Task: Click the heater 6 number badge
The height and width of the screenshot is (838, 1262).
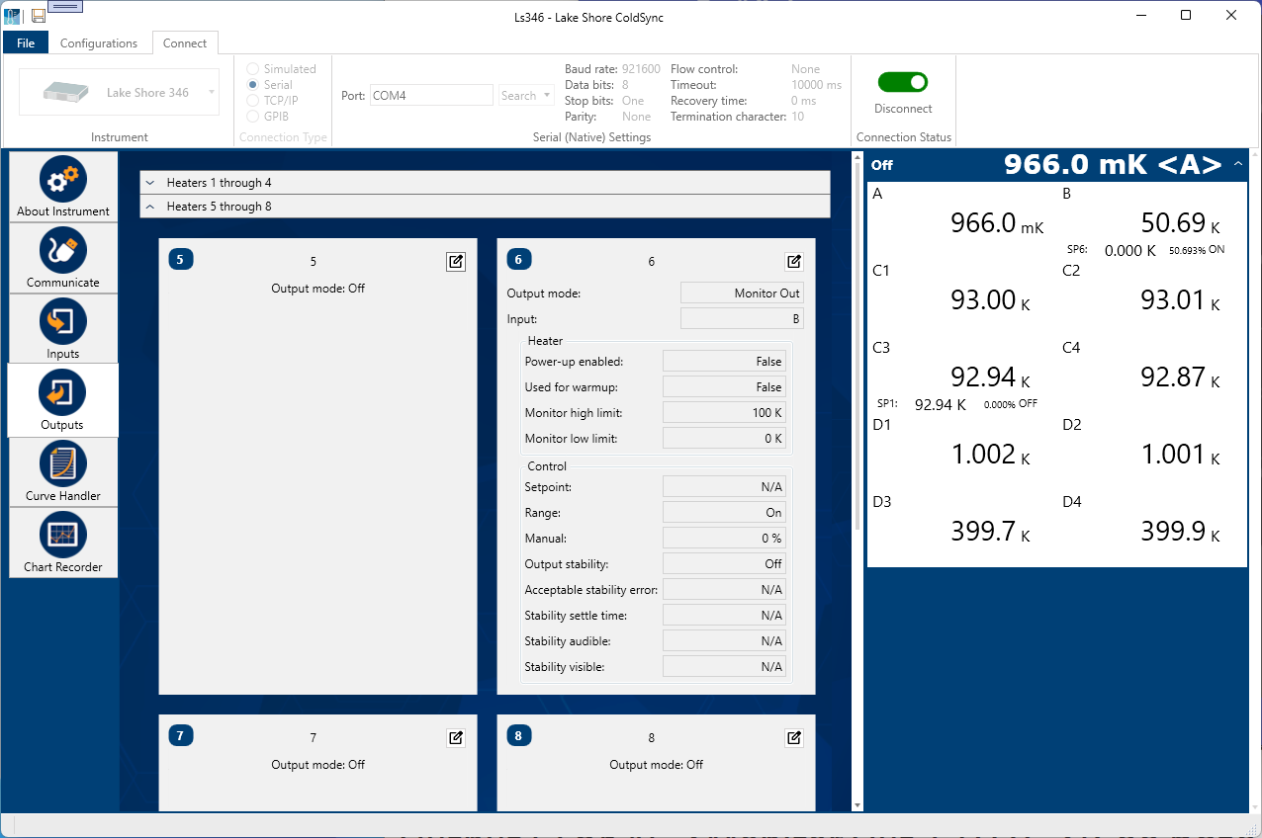Action: tap(519, 259)
